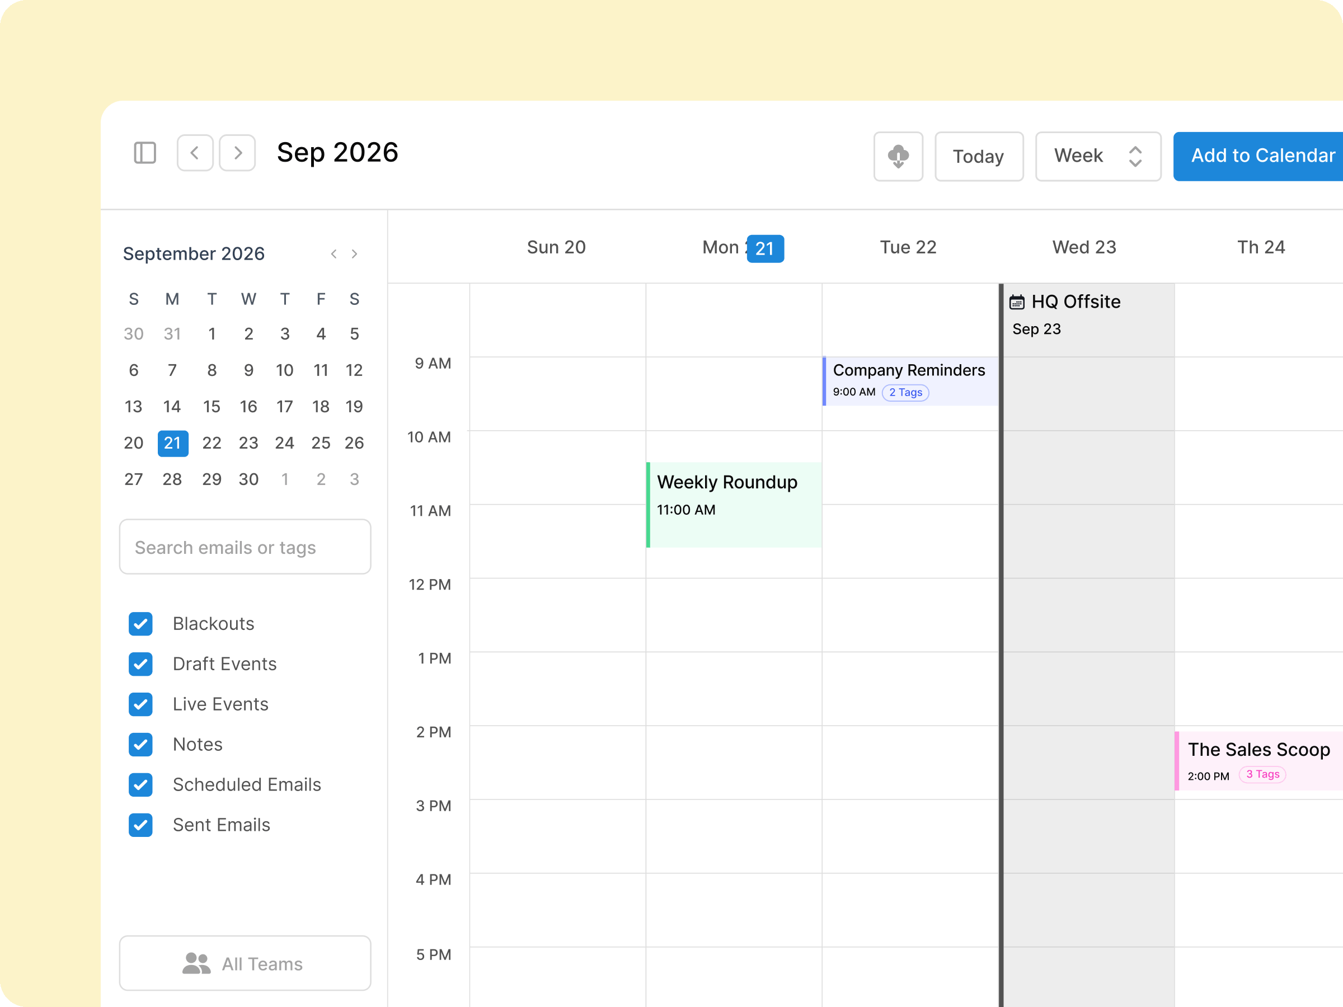This screenshot has height=1007, width=1343.
Task: Click the back arrow to view August
Action: click(x=195, y=152)
